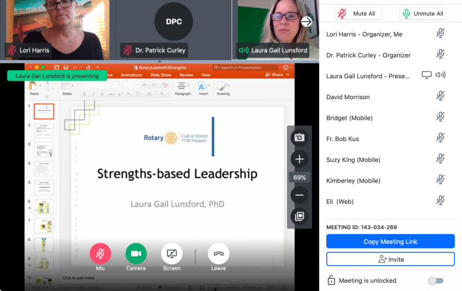Select slide 6 thumbnail
The height and width of the screenshot is (291, 462).
click(44, 207)
